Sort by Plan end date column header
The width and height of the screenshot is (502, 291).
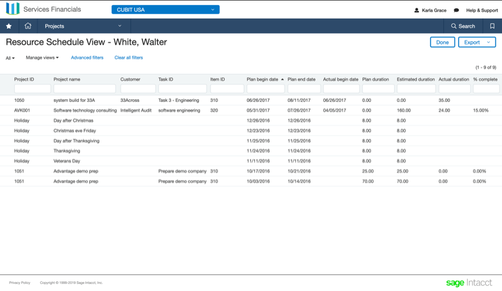(x=301, y=79)
